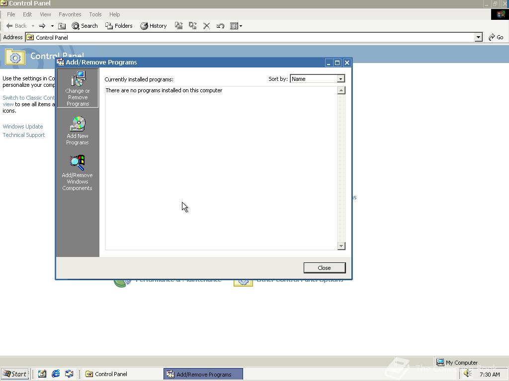
Task: Click the Up one level folder icon
Action: [62, 26]
